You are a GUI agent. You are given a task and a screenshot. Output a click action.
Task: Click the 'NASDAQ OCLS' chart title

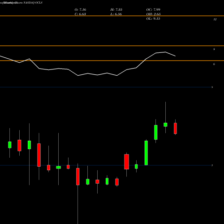33,3
